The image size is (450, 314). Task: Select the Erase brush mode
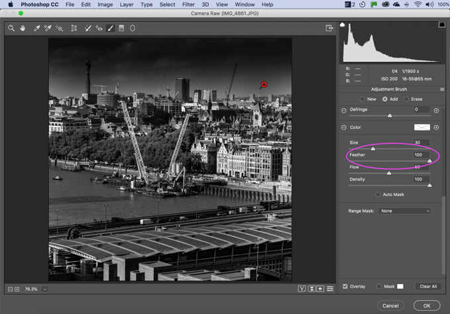coord(407,99)
